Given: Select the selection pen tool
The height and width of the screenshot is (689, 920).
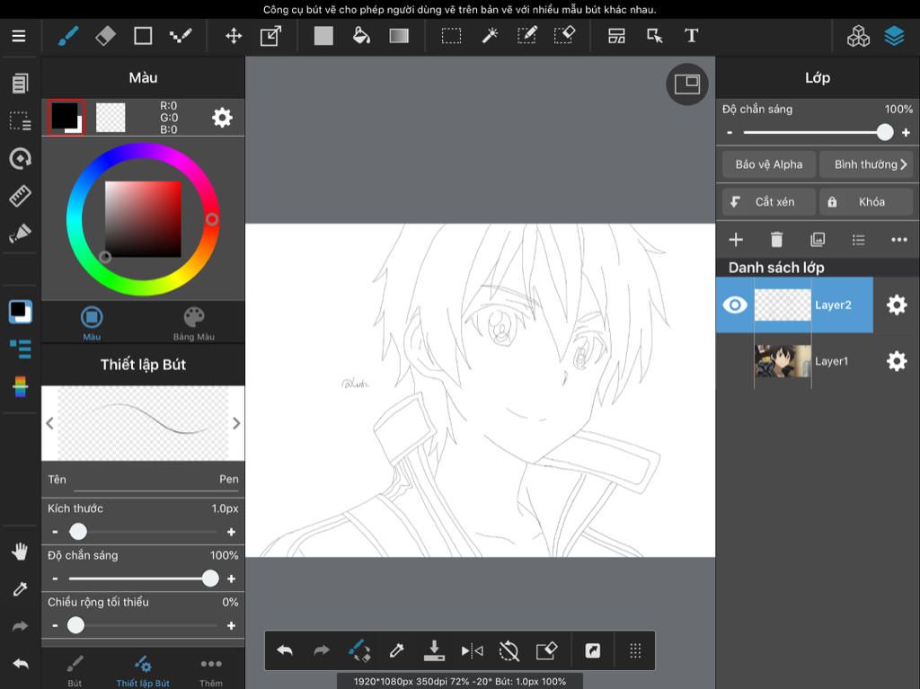Looking at the screenshot, I should coord(526,36).
